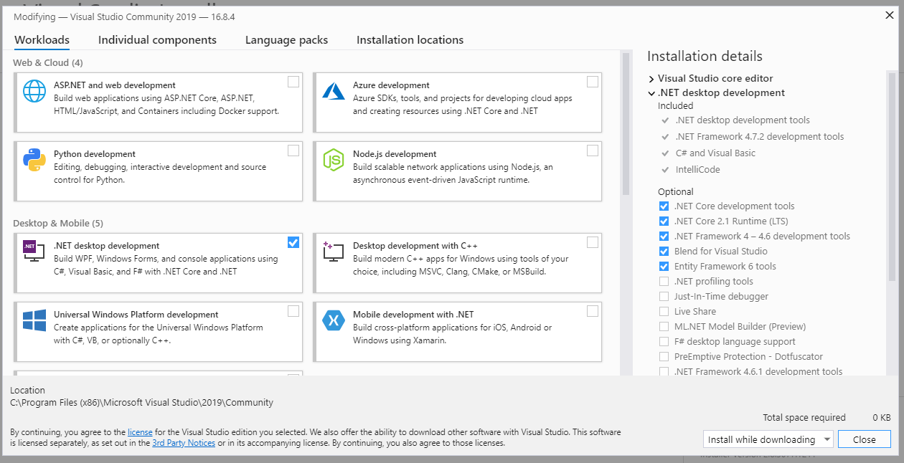This screenshot has height=463, width=904.
Task: Switch to the Language packs tab
Action: click(286, 40)
